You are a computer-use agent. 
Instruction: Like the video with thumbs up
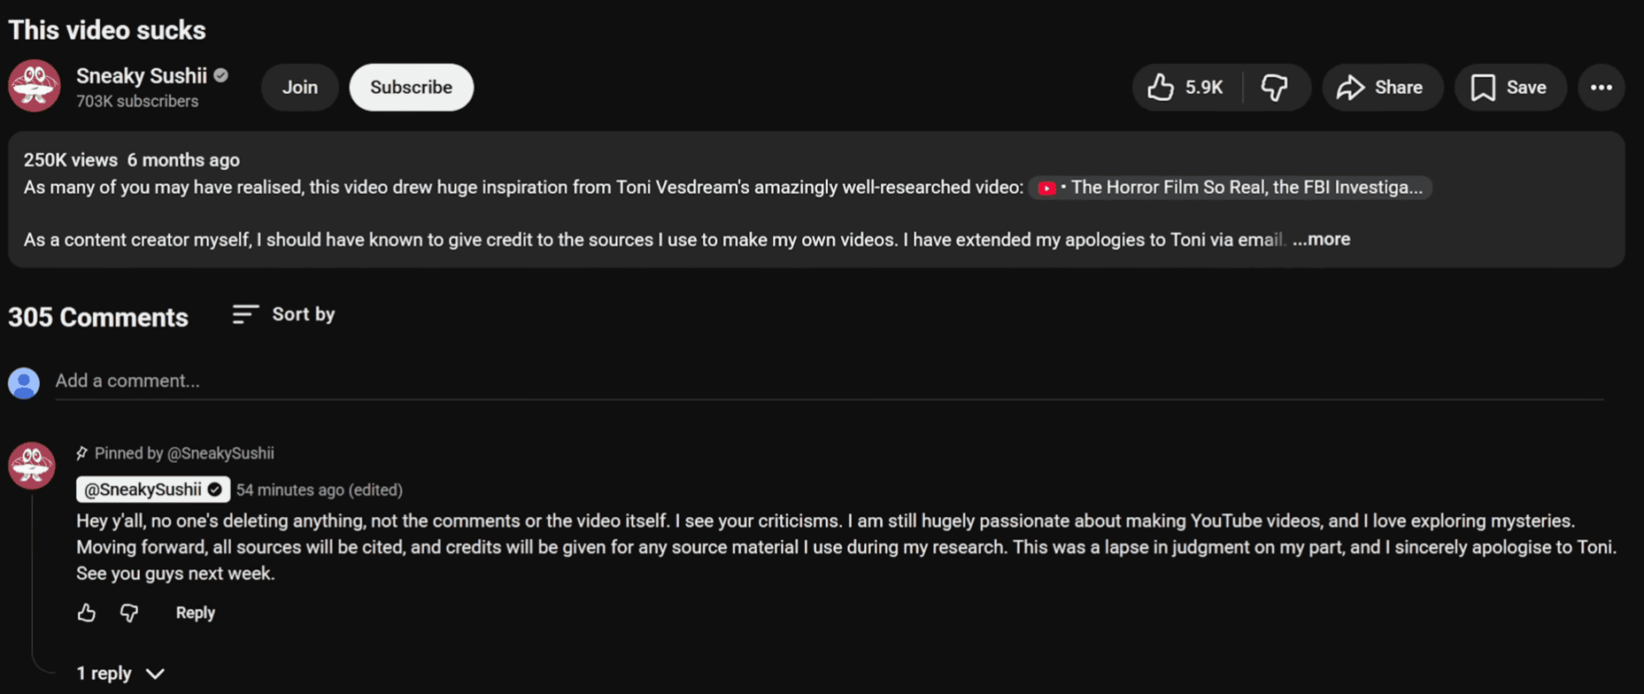click(x=1185, y=88)
